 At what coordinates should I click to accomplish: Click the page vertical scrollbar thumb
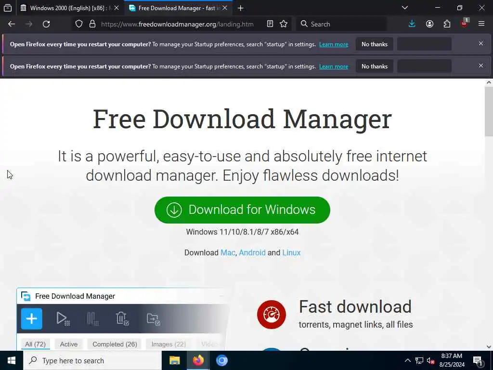click(489, 111)
